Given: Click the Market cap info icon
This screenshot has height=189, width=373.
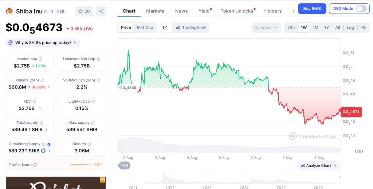Looking at the screenshot, I should tap(40, 59).
